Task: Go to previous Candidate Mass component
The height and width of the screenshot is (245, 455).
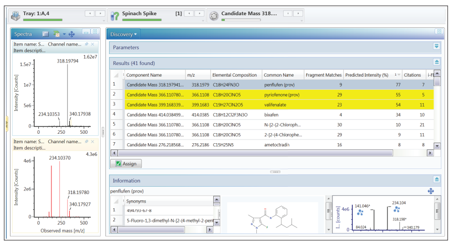Action: pyautogui.click(x=288, y=13)
